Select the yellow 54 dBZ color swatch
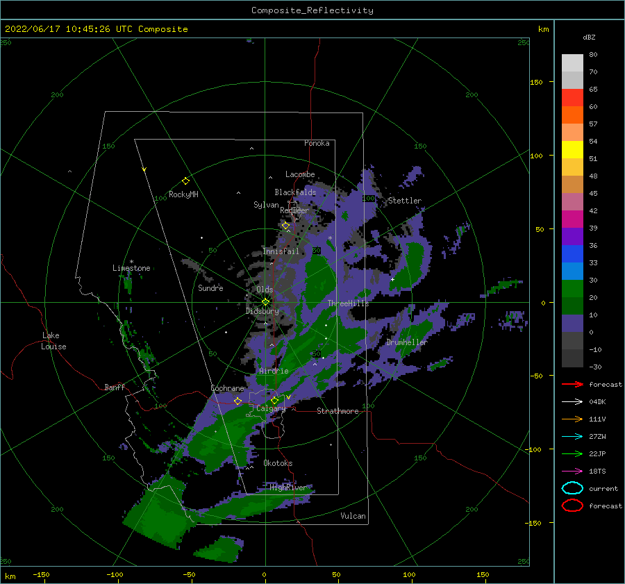This screenshot has height=584, width=625. (x=572, y=149)
